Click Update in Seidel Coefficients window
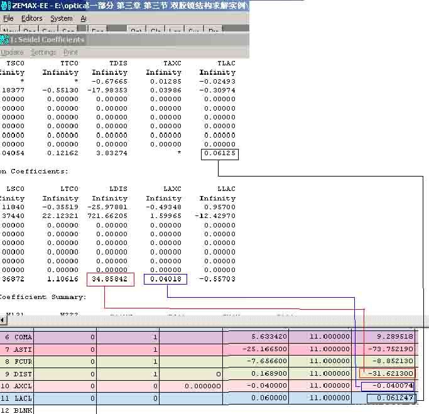This screenshot has height=414, width=429. (x=12, y=52)
